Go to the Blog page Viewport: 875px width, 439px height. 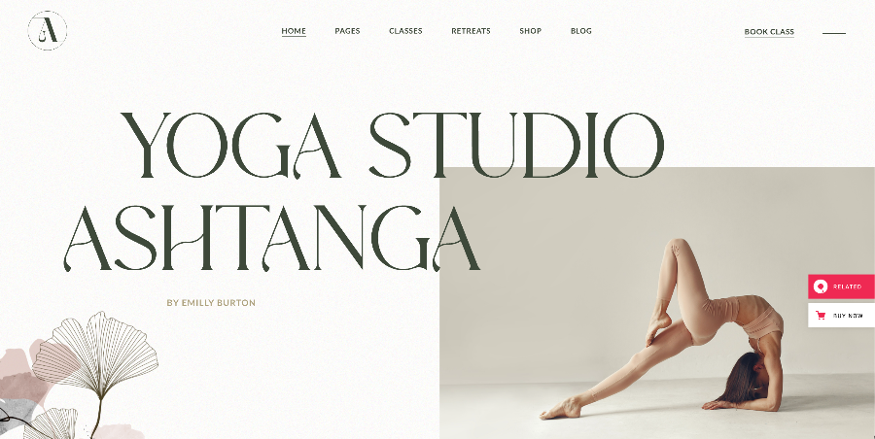(x=581, y=31)
